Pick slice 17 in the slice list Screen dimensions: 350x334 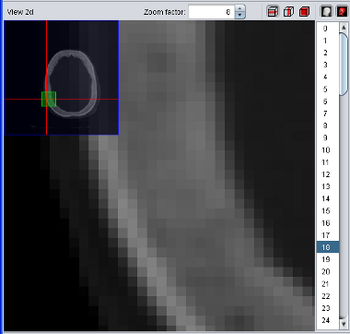(328, 235)
